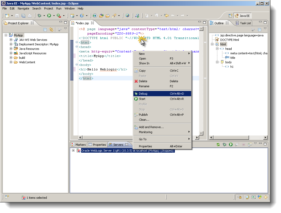
Task: Collapse all nodes via Project Explorer toolbar icon
Action: [x=45, y=30]
